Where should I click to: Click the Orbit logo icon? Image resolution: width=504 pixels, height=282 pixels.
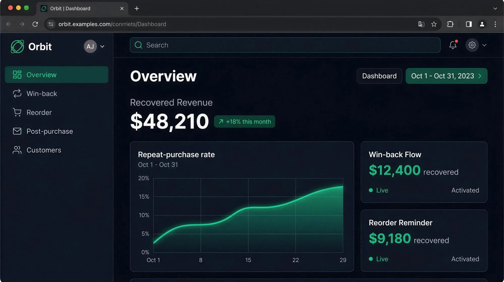[17, 47]
